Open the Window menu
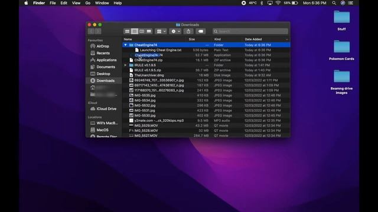The image size is (378, 212). click(x=102, y=3)
